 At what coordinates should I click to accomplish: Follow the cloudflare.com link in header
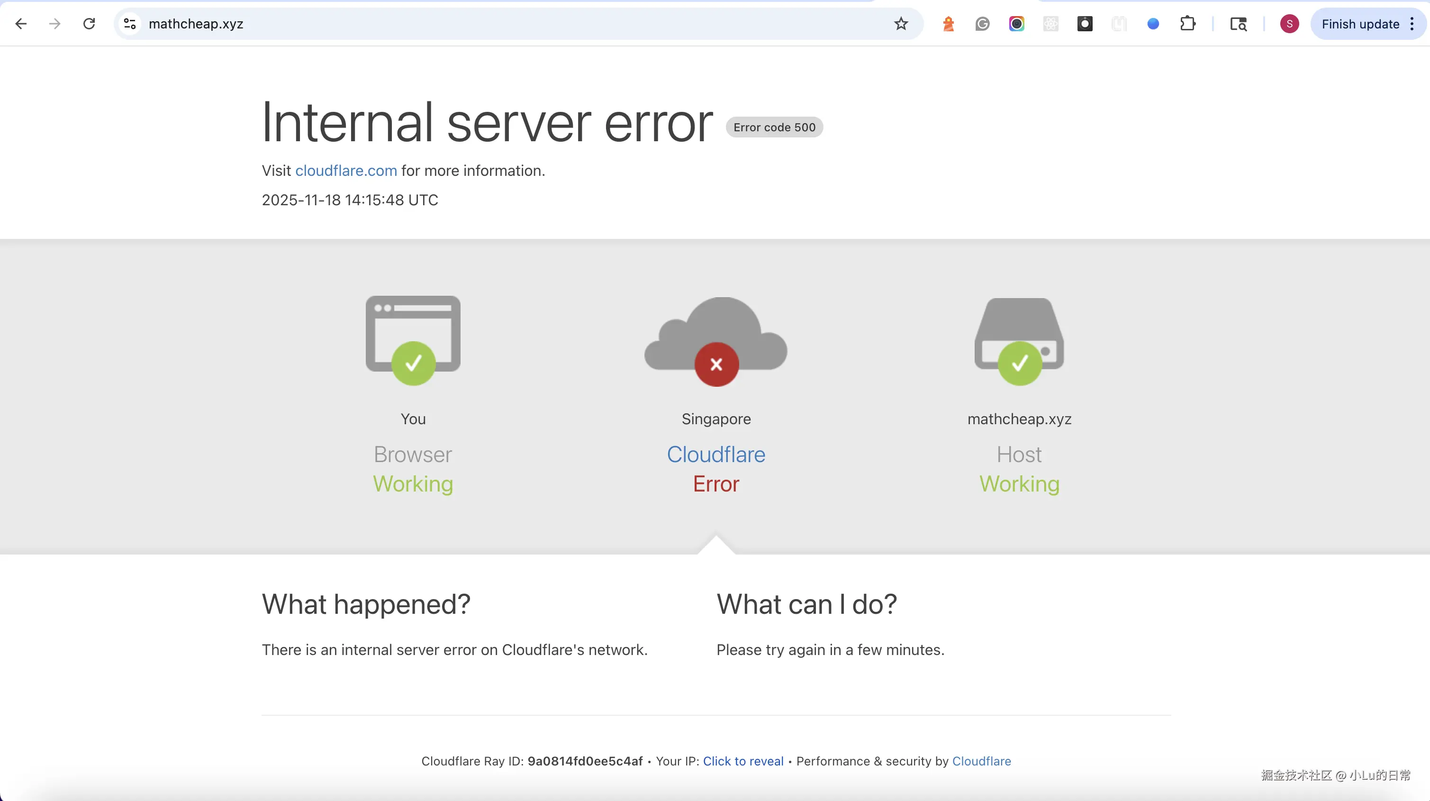pos(346,171)
